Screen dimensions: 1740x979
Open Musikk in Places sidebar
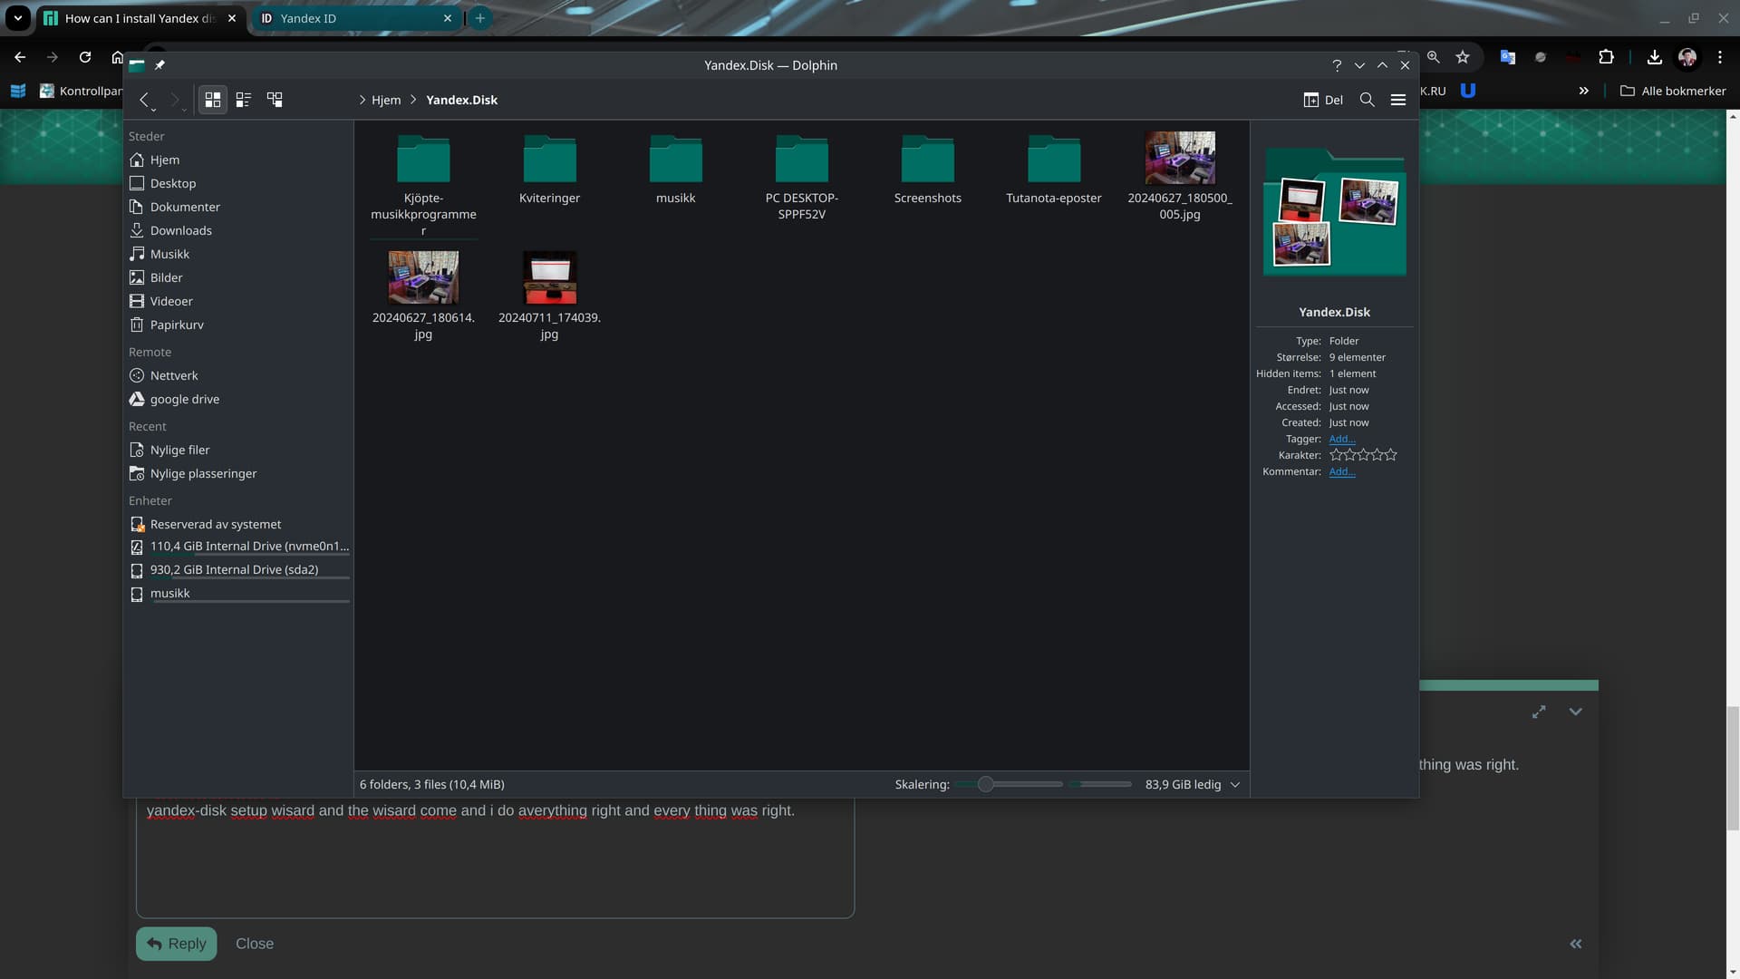click(238, 254)
